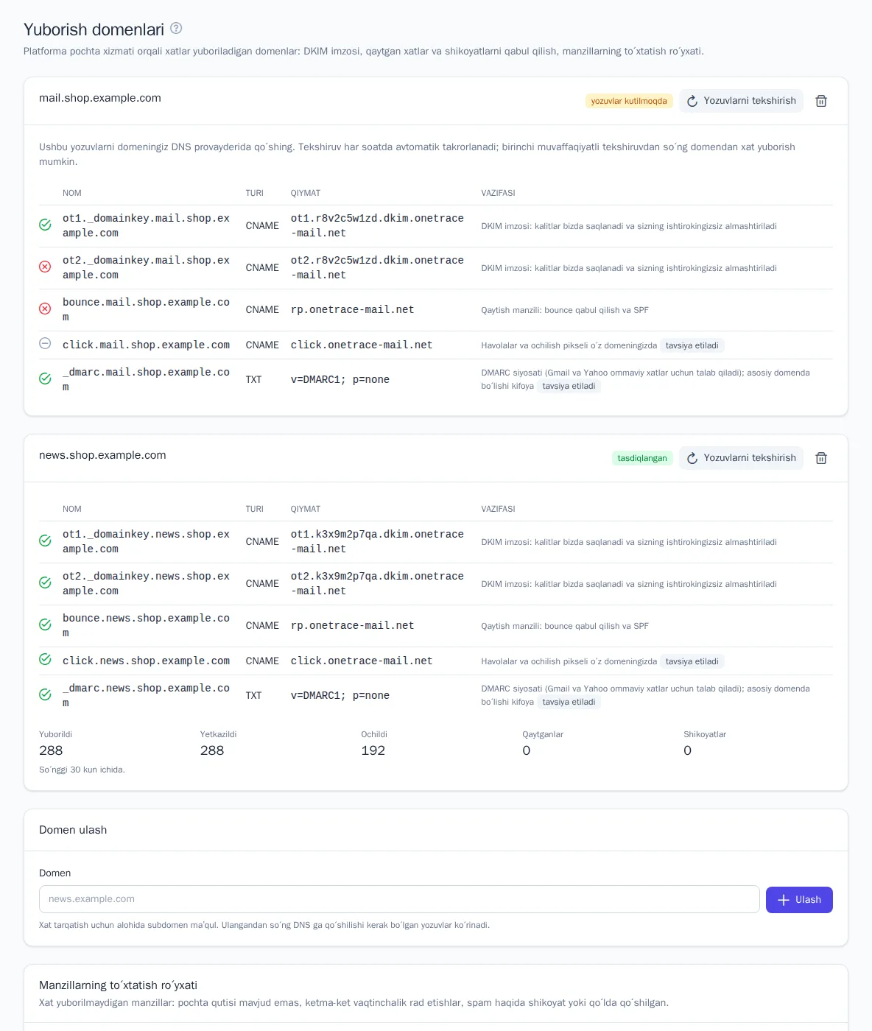Click the Ulash button to connect domain
The width and height of the screenshot is (872, 1031).
click(x=799, y=900)
